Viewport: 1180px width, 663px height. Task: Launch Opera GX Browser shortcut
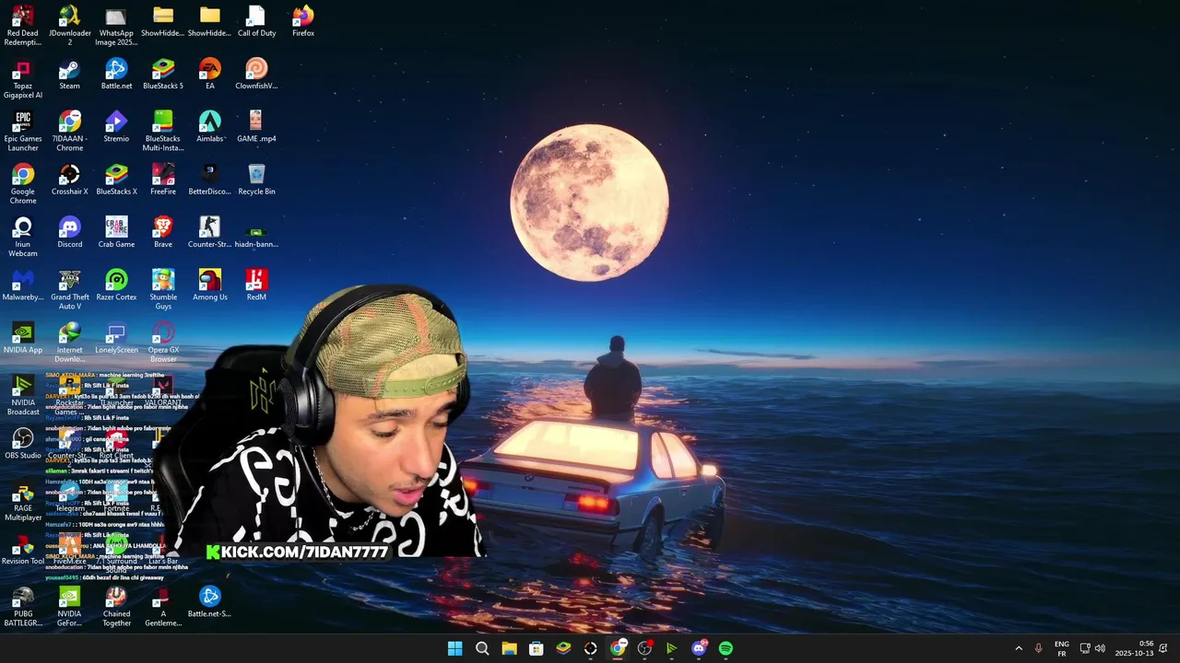coord(163,343)
